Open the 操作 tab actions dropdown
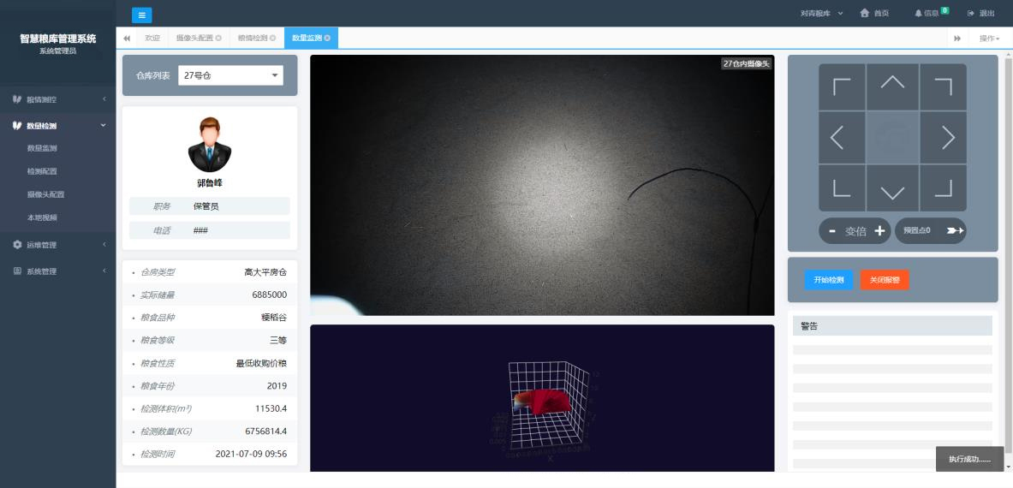The image size is (1013, 488). coord(989,39)
